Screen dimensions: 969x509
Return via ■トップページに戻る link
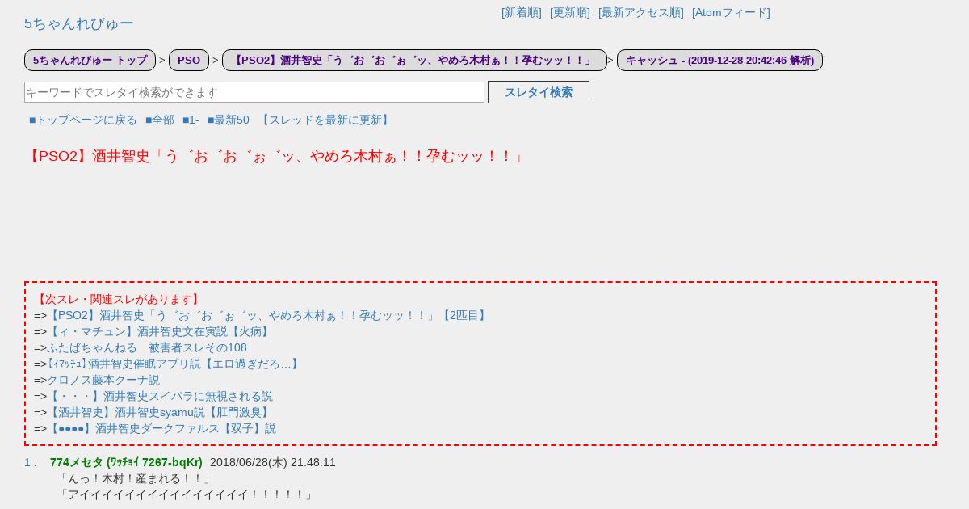[83, 120]
